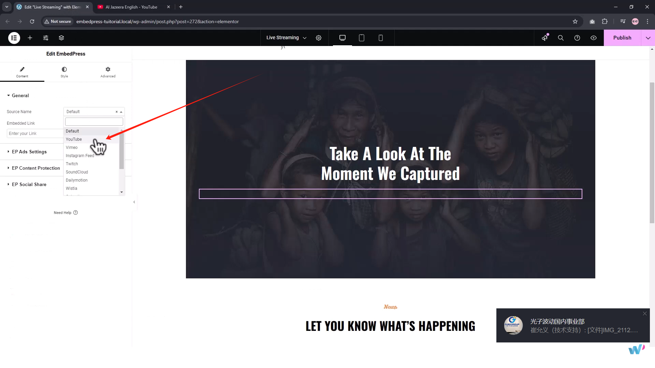This screenshot has width=655, height=368.
Task: Switch to mobile responsive view
Action: point(381,38)
